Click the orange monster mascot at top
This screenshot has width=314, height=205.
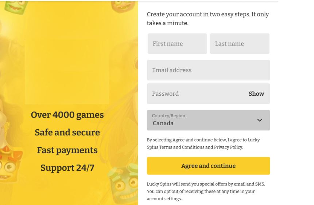123,7
